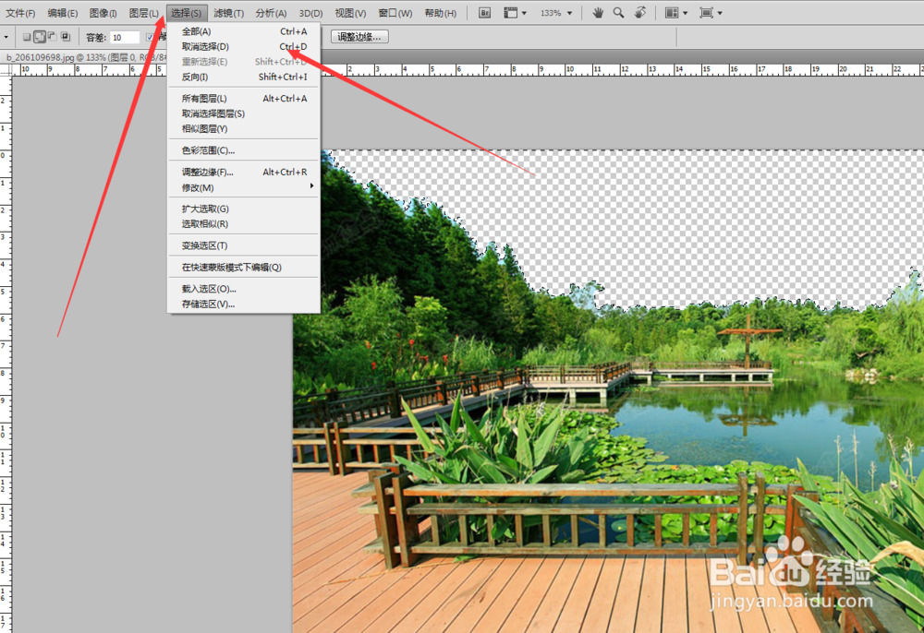Screen dimensions: 924x633
Task: Activate the Rotate View tool
Action: coord(640,14)
